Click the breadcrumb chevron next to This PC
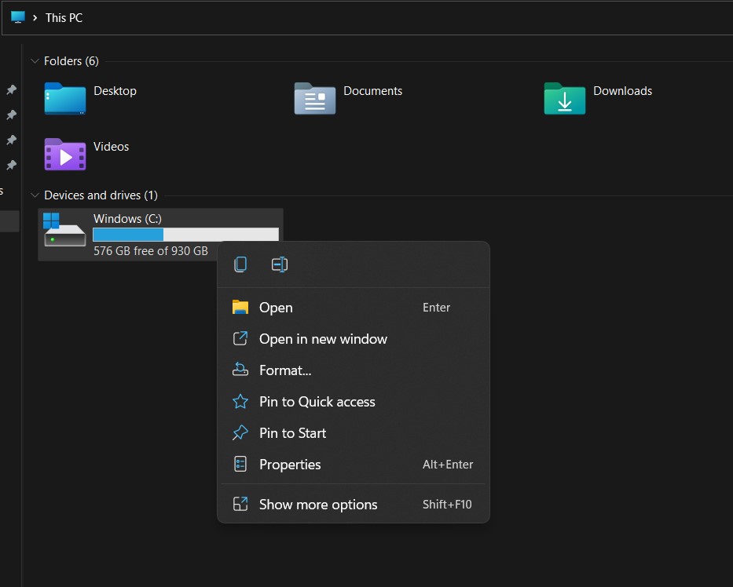Viewport: 733px width, 587px height. 35,17
